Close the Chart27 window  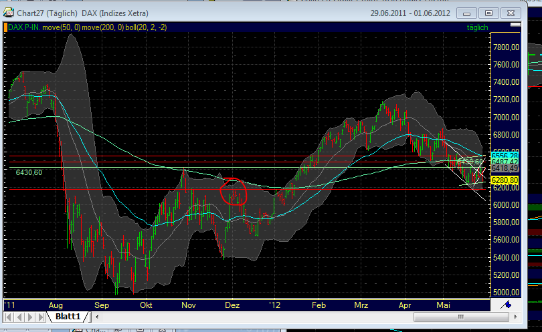click(511, 13)
